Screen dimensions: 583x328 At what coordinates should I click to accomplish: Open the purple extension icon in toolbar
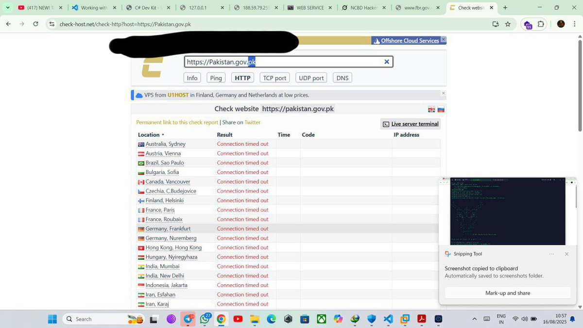pos(528,24)
